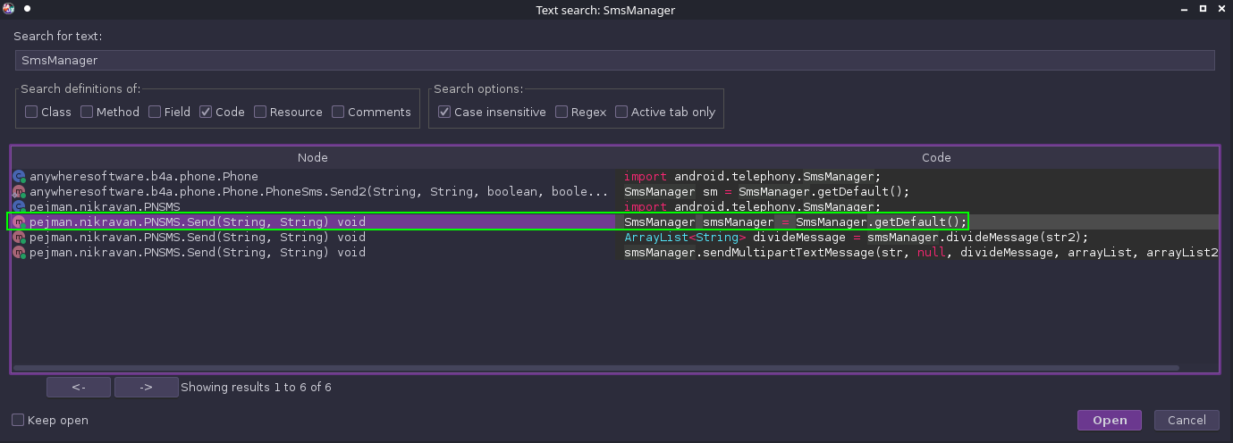Tick the Comments checkbox
Screen dimensions: 1233x443
tap(338, 112)
